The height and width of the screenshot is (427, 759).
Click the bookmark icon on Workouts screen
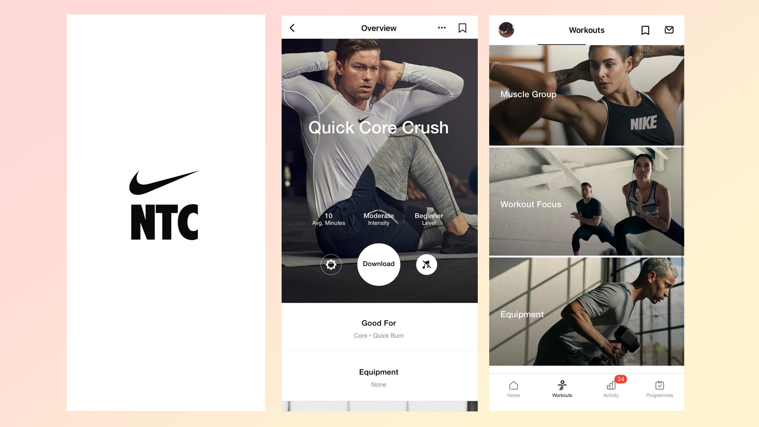(x=646, y=30)
